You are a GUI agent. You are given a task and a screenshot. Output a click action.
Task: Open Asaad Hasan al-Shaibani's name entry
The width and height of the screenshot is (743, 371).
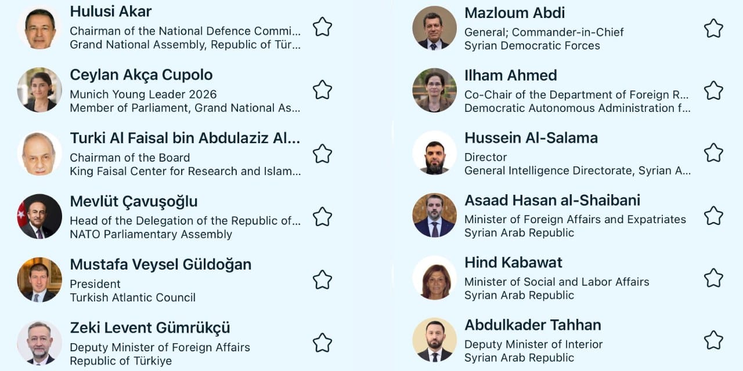(x=552, y=201)
